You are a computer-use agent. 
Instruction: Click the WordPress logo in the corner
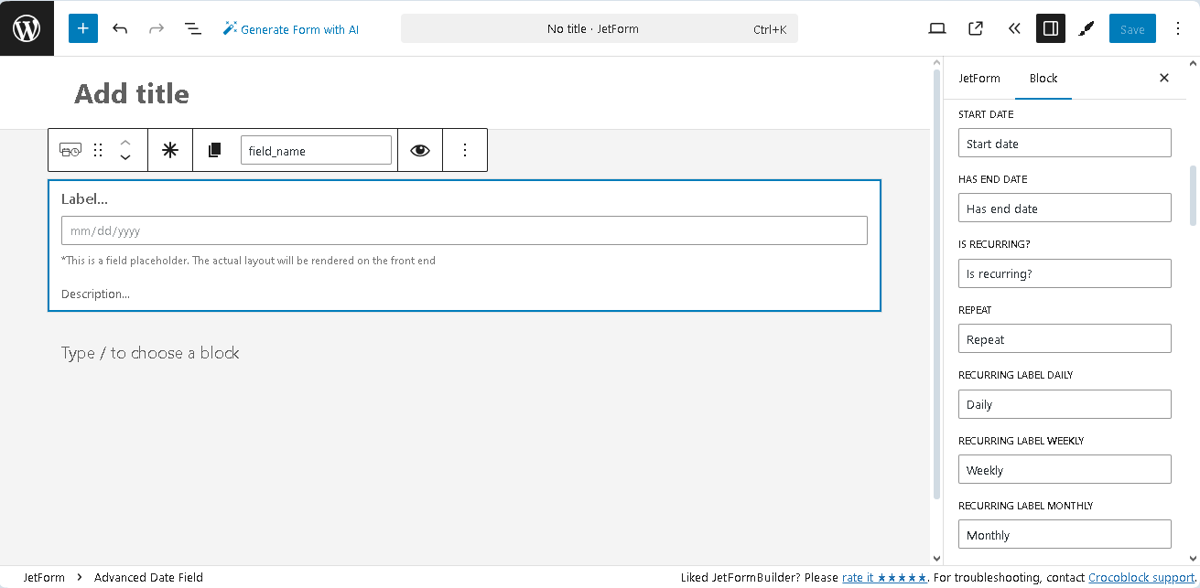pos(27,27)
